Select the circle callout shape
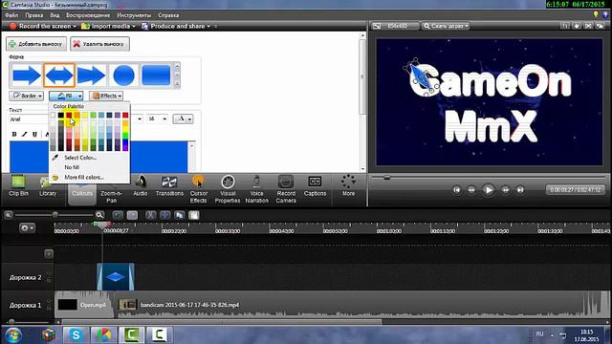 123,75
